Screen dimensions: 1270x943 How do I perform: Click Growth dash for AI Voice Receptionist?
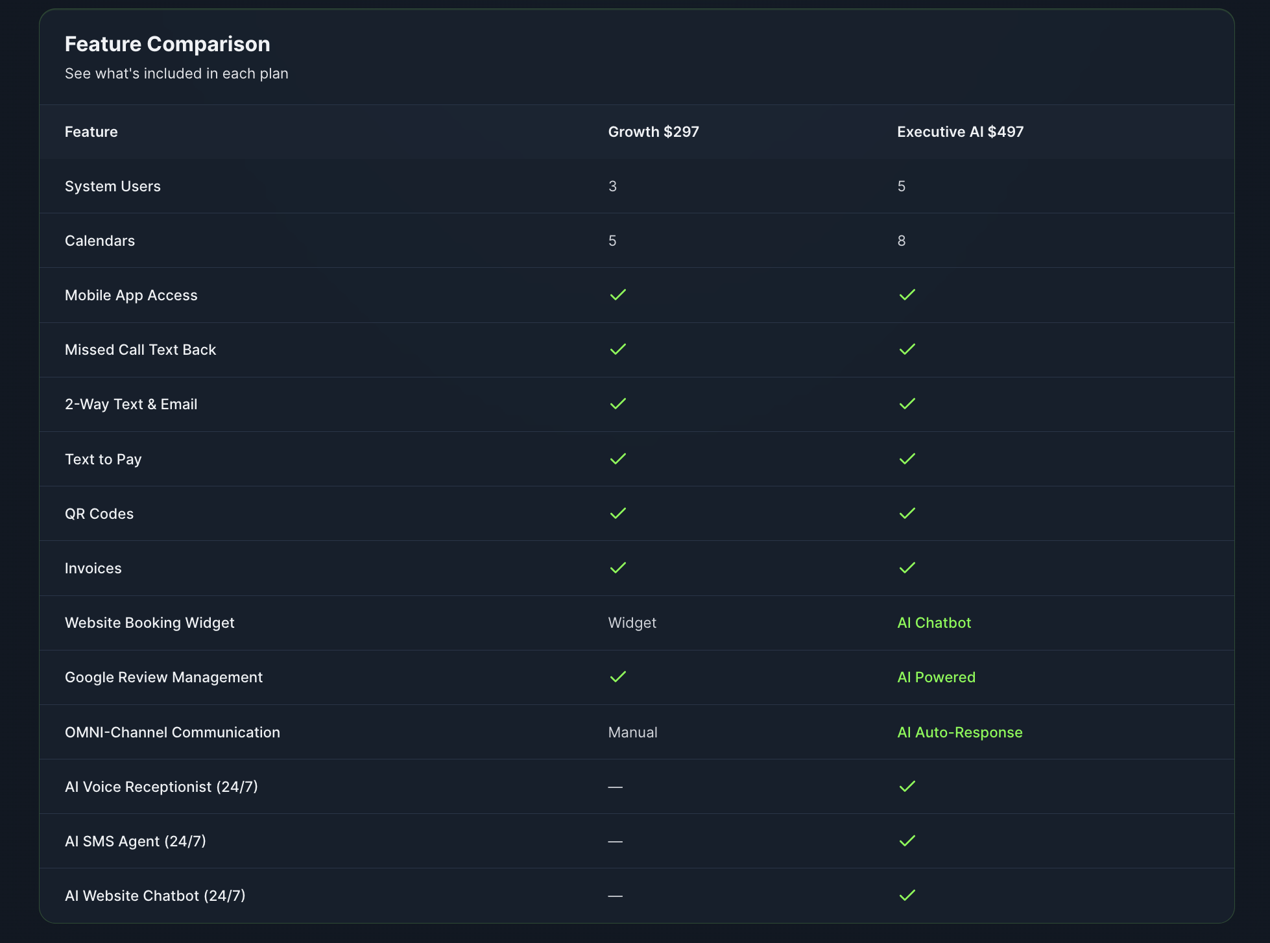coord(615,787)
